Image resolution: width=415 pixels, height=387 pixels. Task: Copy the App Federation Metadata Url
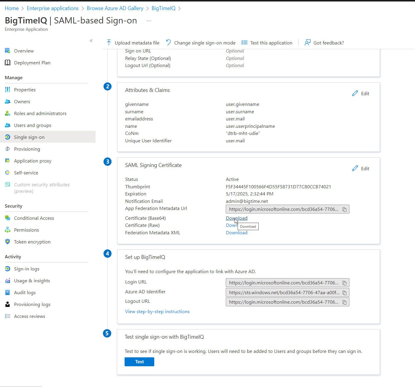point(344,209)
